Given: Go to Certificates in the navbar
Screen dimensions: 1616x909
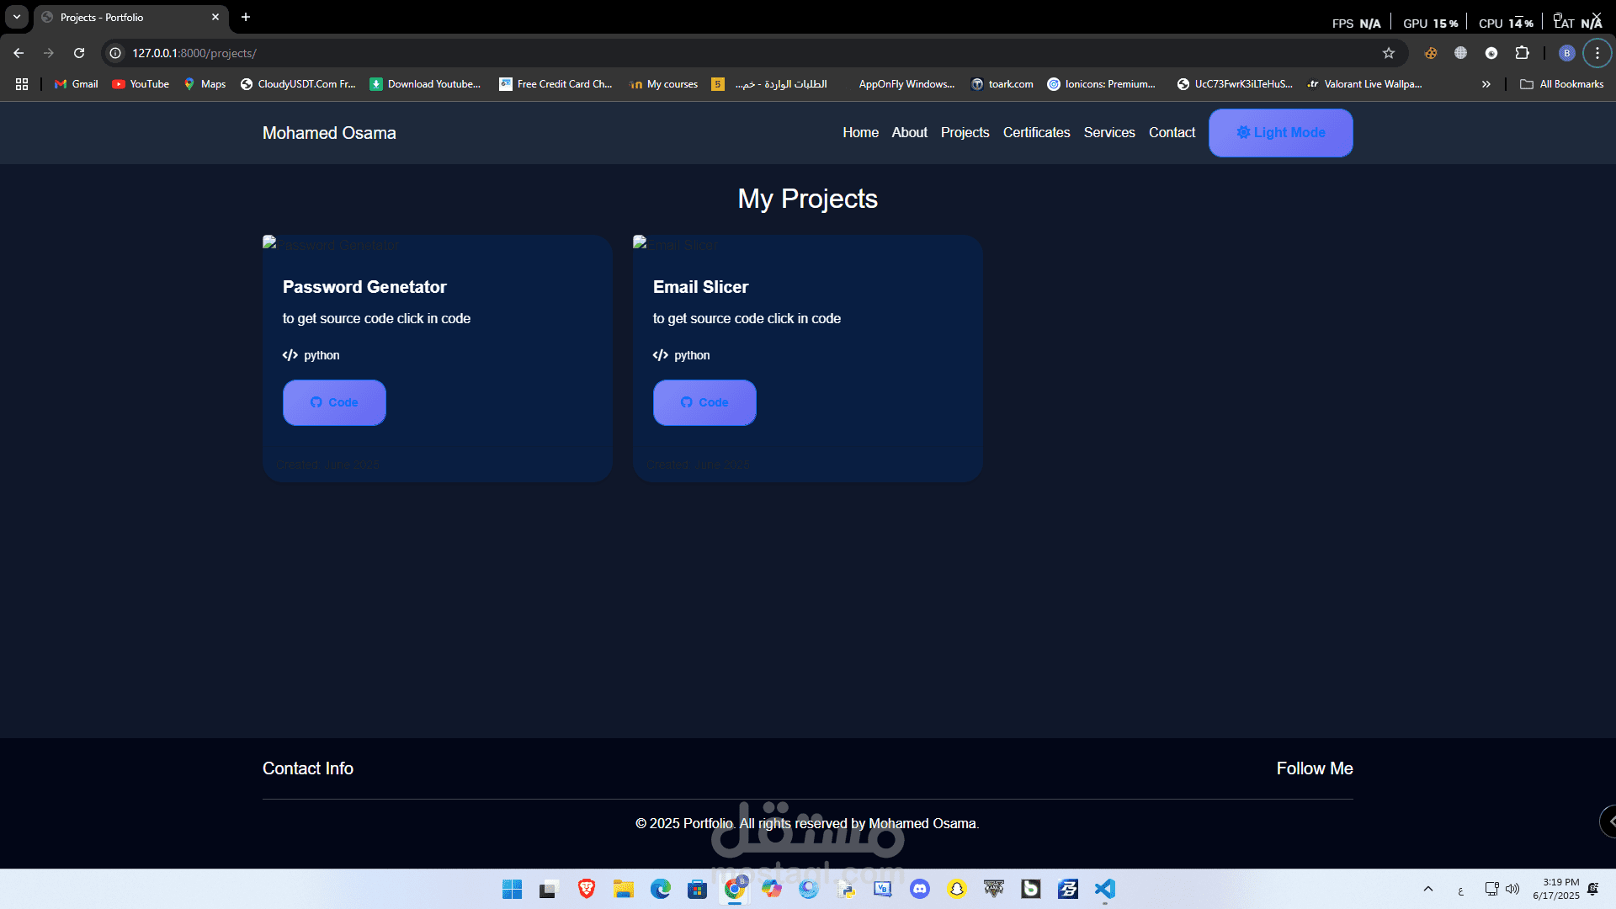Looking at the screenshot, I should [1036, 133].
